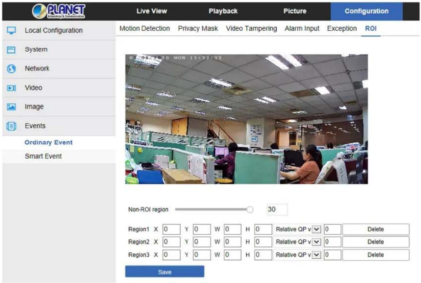Delete Region2
Screen dimensions: 421x283
coord(376,242)
